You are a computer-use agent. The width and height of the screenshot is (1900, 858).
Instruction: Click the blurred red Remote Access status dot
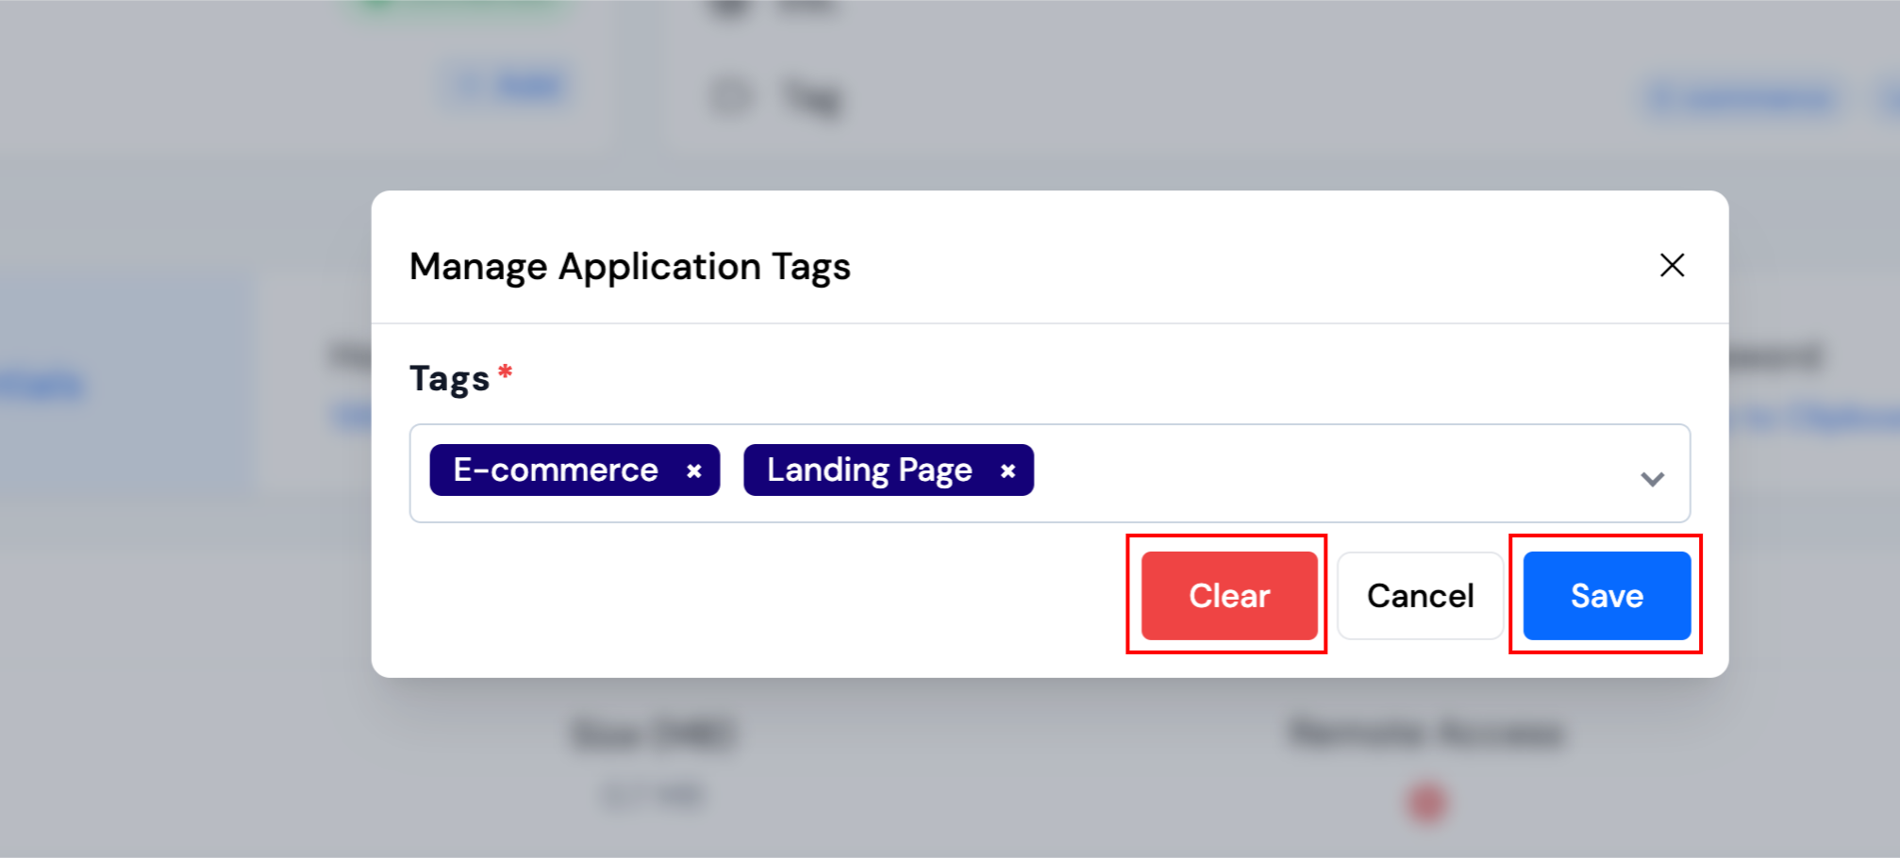pyautogui.click(x=1426, y=803)
